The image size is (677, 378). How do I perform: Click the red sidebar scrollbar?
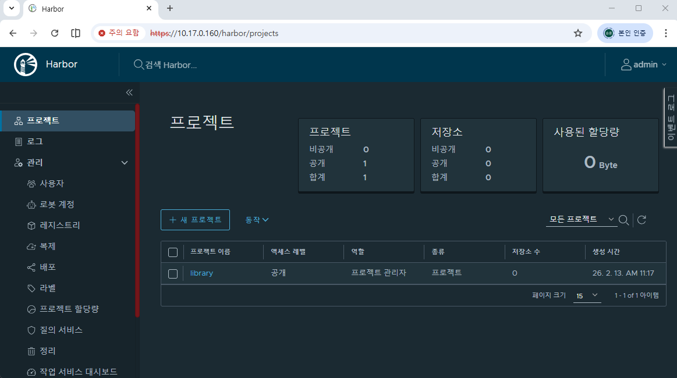coord(137,211)
